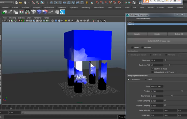Viewport: 187px width, 119px height.
Task: Adjust the Friction slider handle
Action: click(182, 91)
